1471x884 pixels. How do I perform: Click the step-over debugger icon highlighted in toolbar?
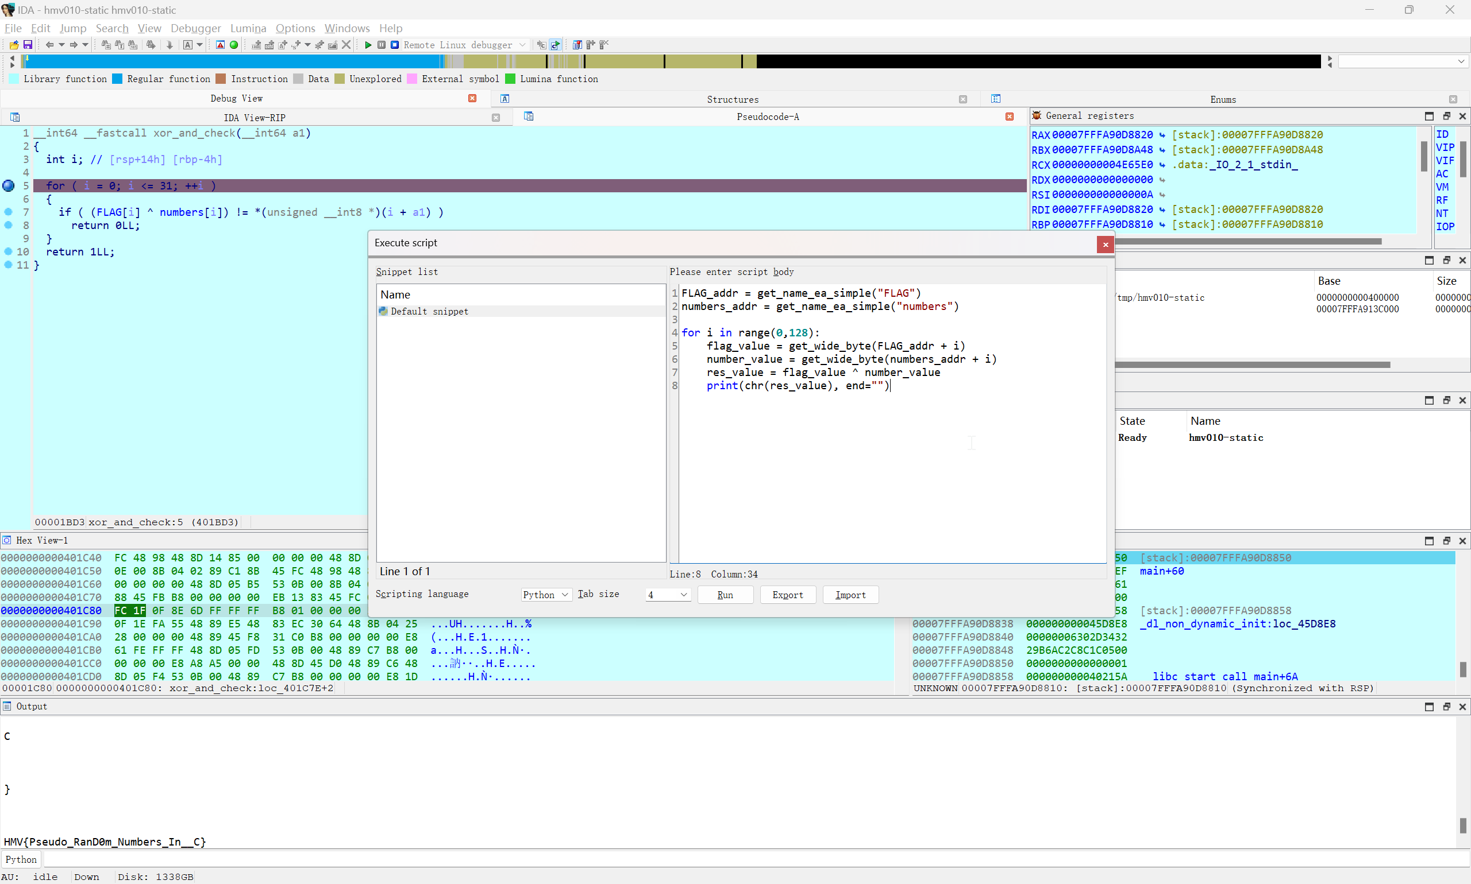click(x=555, y=45)
